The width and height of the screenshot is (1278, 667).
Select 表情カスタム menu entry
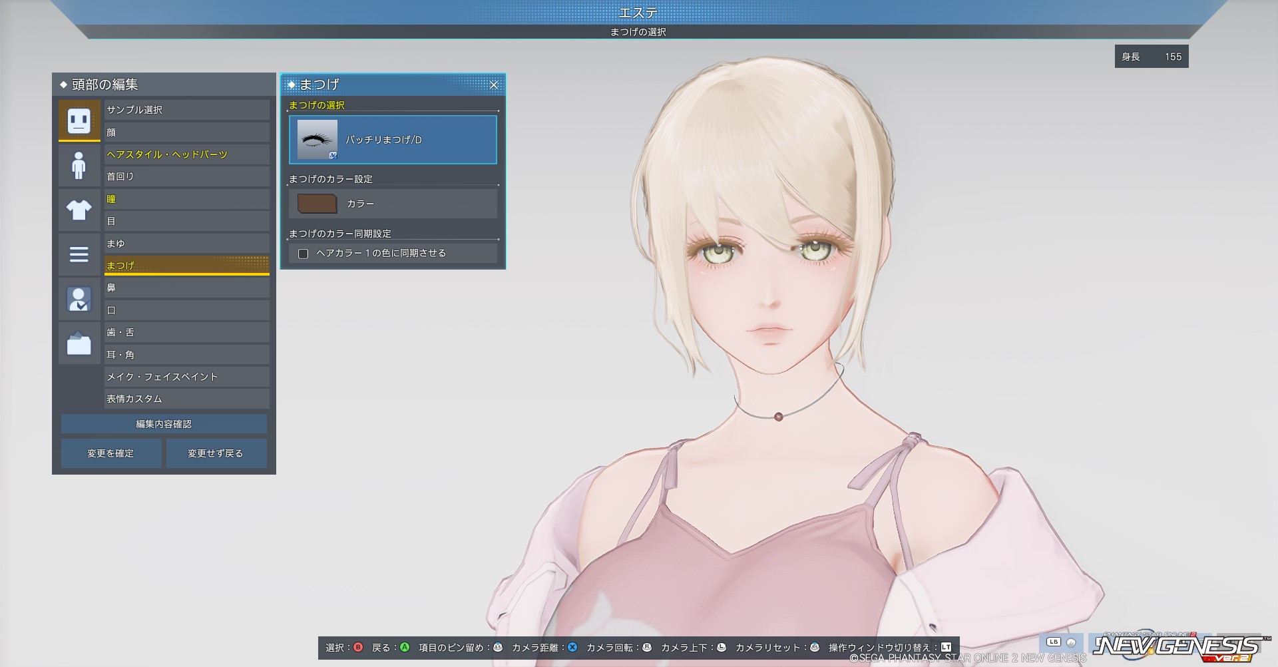(x=186, y=399)
